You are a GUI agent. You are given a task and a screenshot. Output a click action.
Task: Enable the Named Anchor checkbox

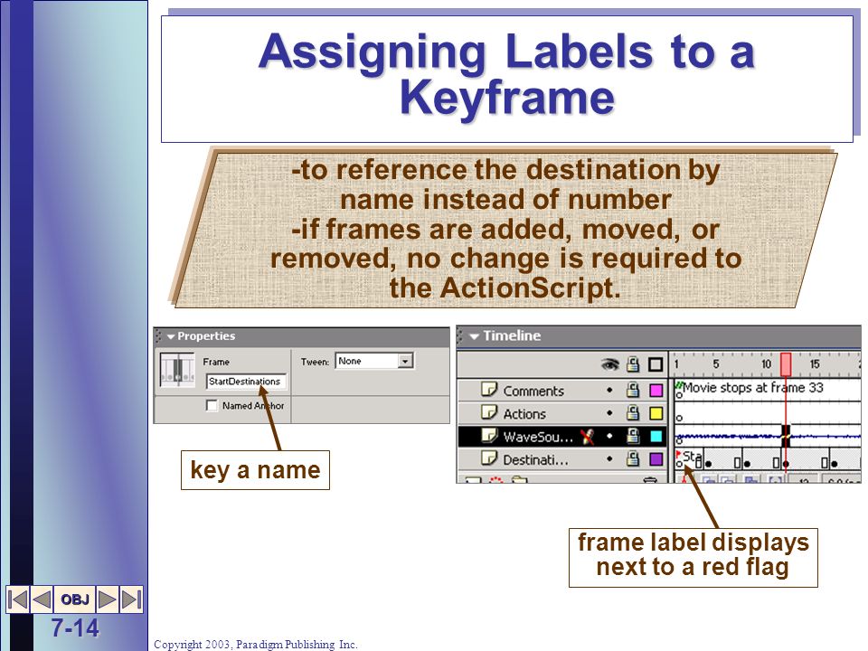click(x=212, y=405)
